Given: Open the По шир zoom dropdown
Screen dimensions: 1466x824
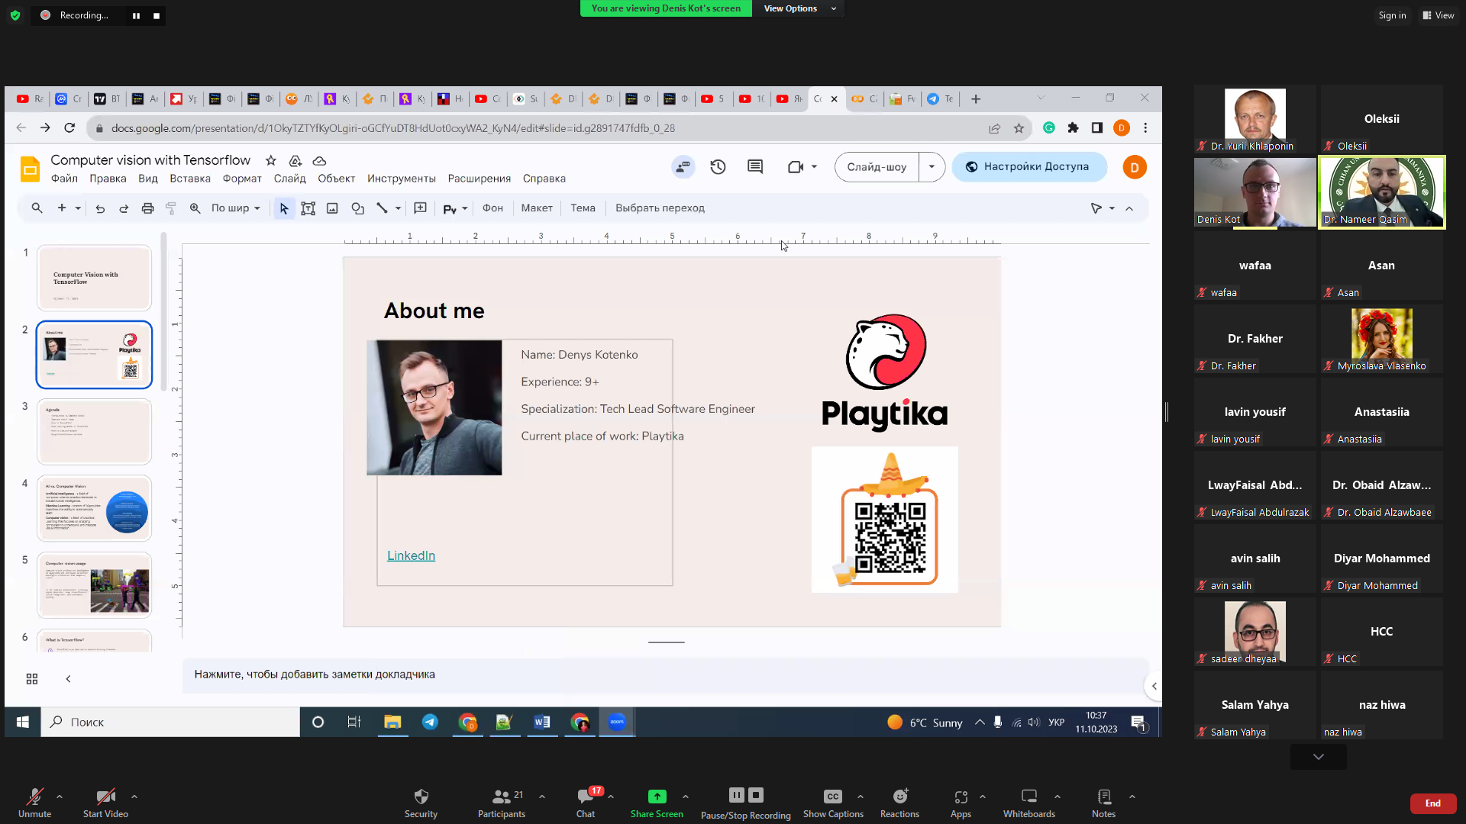Looking at the screenshot, I should [235, 208].
